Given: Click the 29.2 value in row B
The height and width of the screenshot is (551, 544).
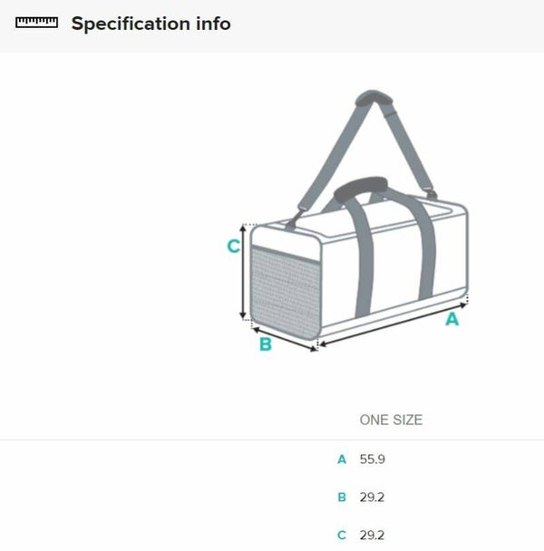Looking at the screenshot, I should (373, 498).
